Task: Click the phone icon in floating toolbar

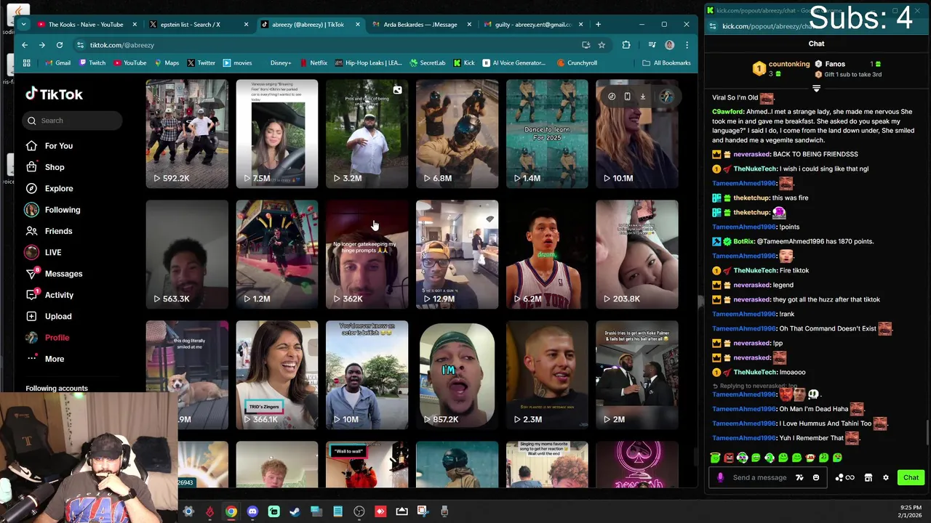Action: click(627, 97)
